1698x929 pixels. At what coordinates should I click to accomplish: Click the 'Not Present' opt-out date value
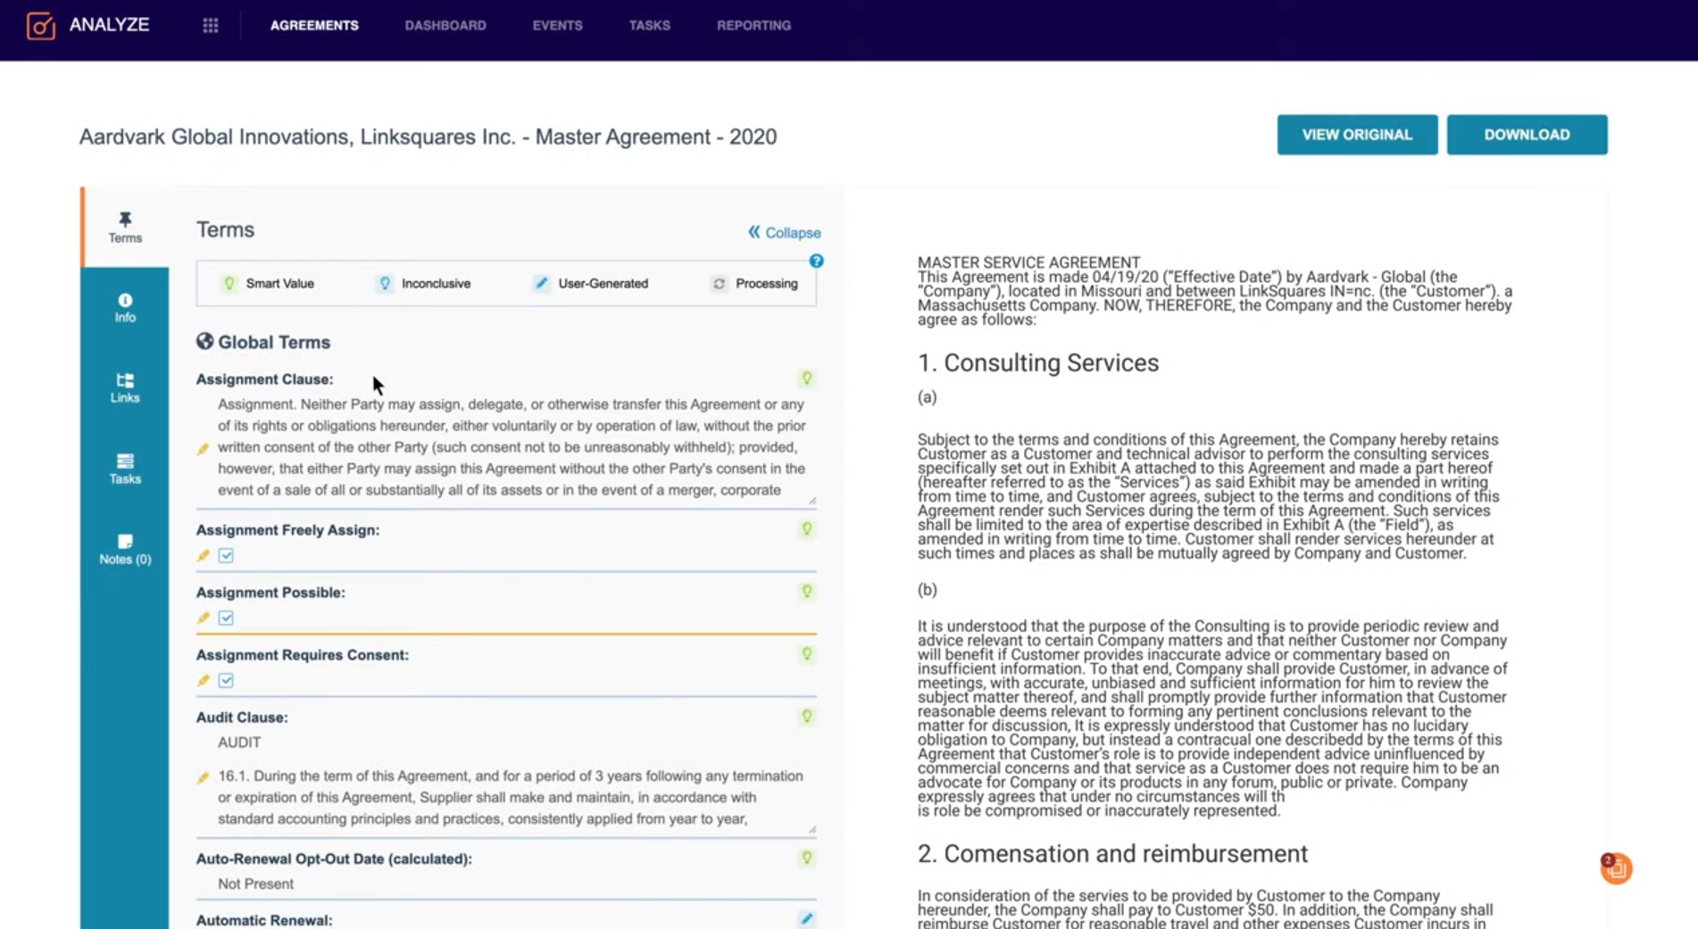click(x=255, y=884)
